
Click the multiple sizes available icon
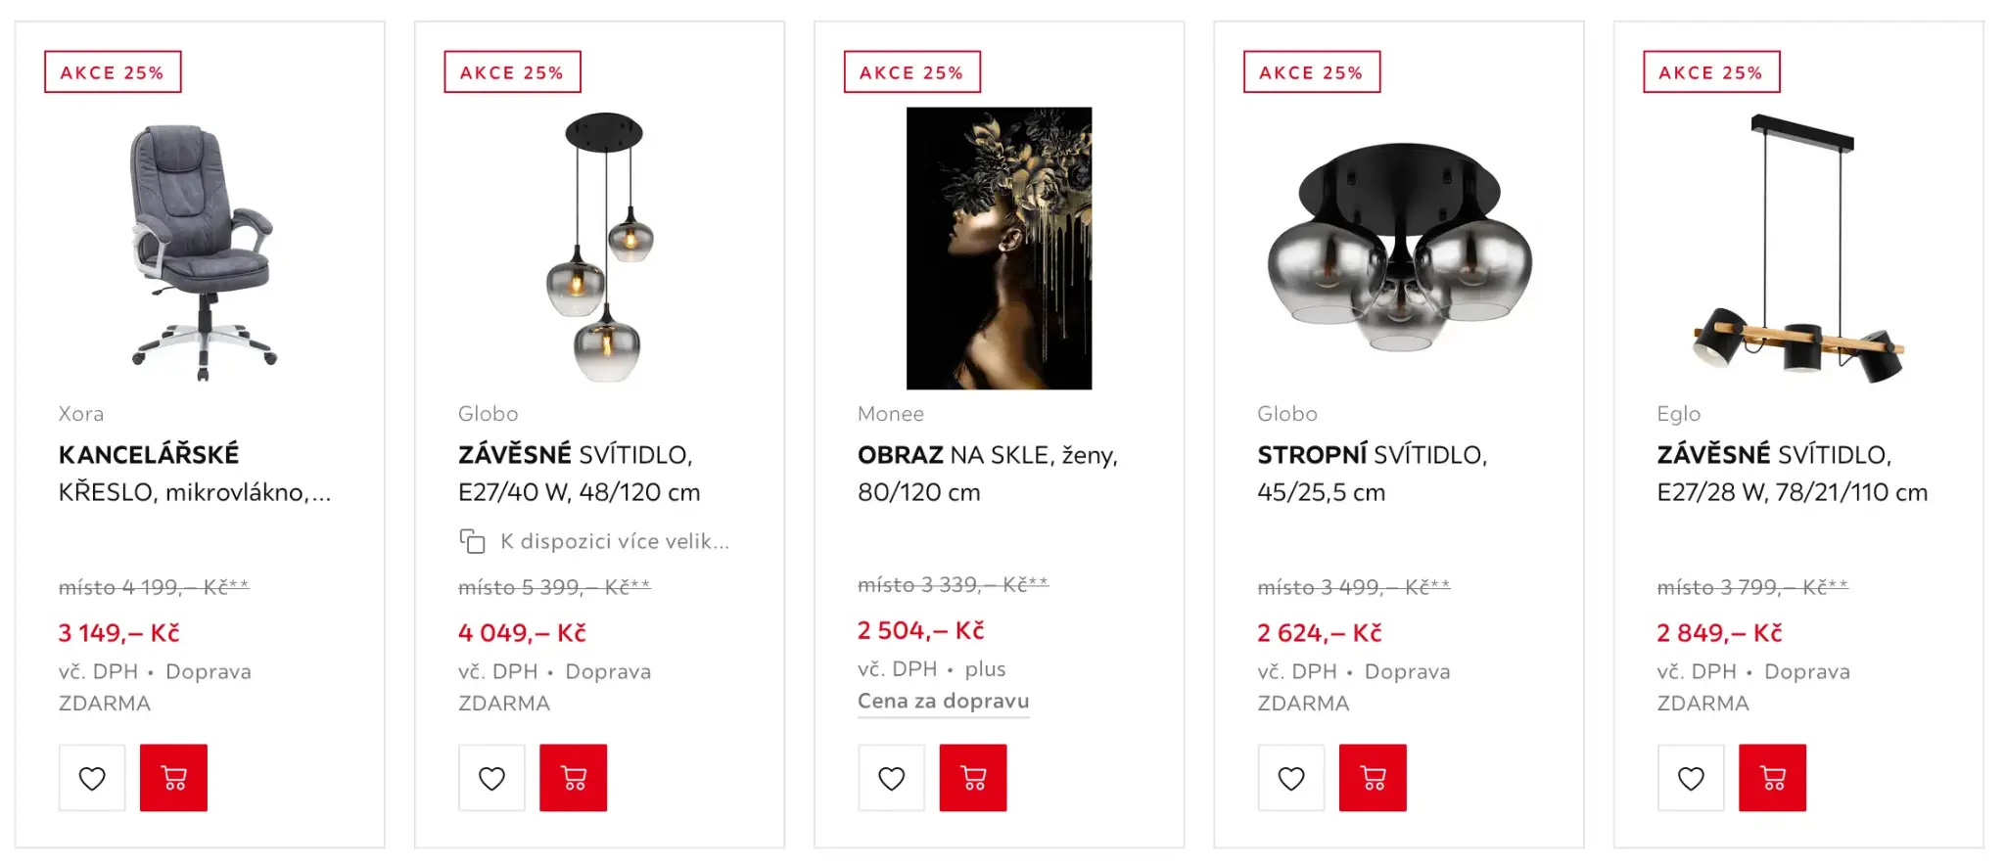click(x=473, y=541)
